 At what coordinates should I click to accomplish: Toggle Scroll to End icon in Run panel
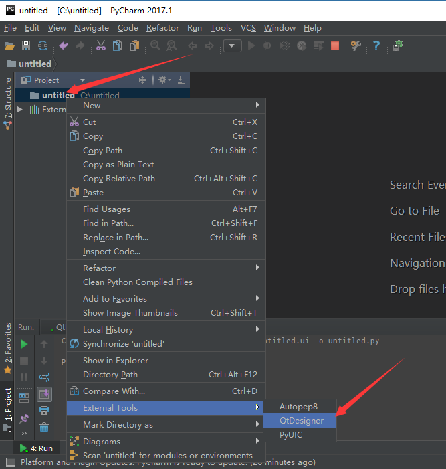click(44, 394)
